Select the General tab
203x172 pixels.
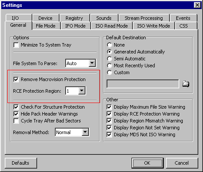click(x=18, y=25)
